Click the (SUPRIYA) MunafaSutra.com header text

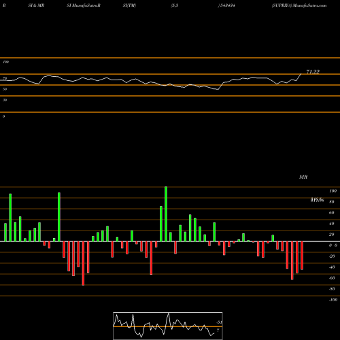coord(299,5)
